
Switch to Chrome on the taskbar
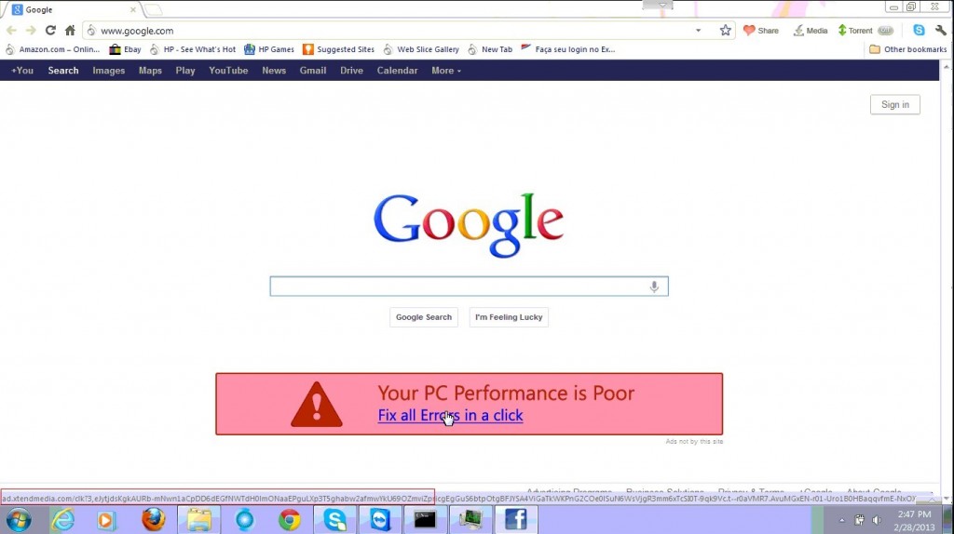click(290, 520)
